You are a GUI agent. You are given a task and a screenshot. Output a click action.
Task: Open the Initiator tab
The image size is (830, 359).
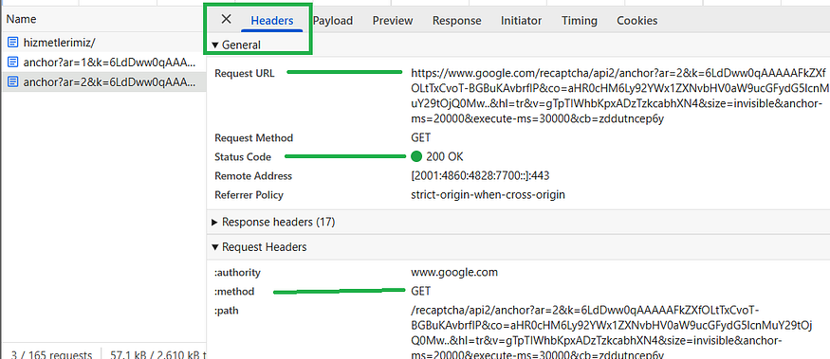[x=521, y=21]
